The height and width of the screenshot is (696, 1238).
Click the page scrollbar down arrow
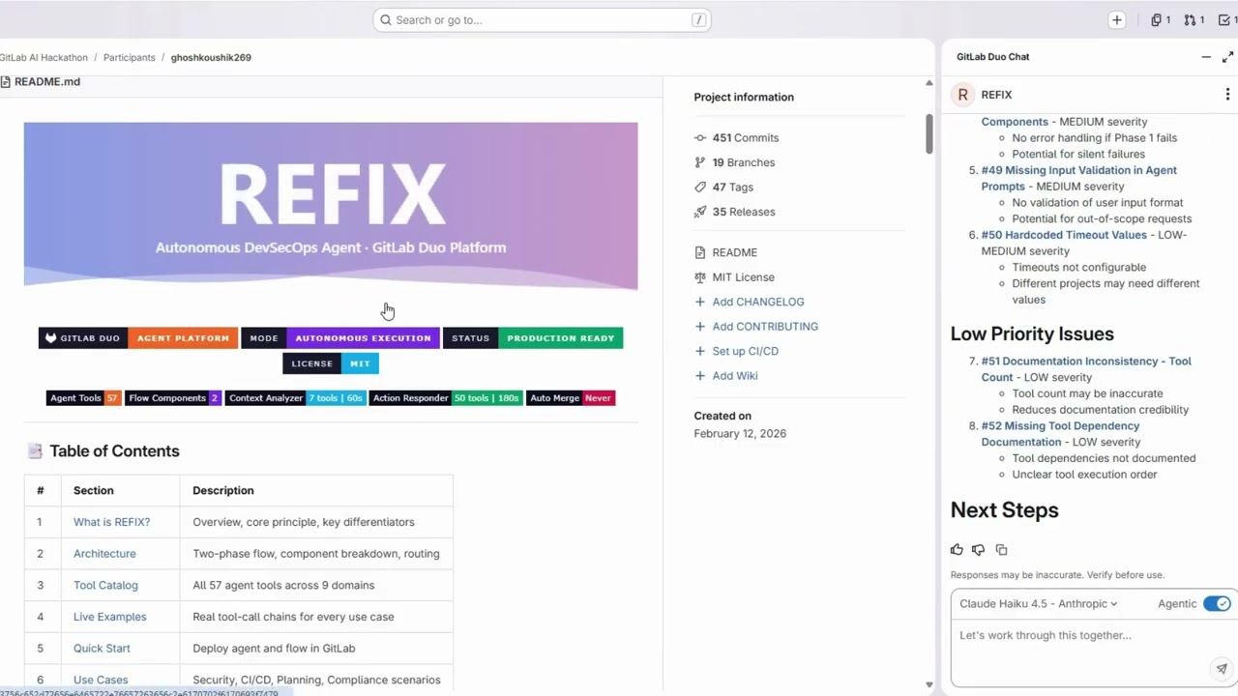point(929,684)
